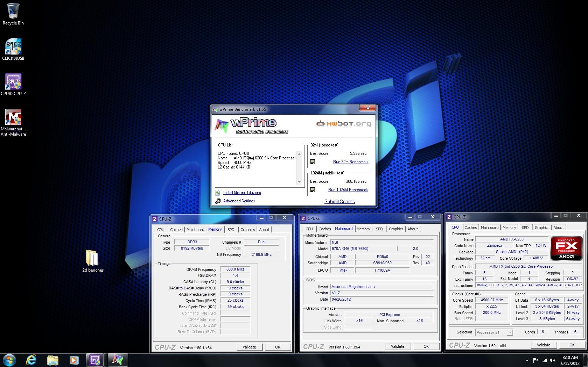The width and height of the screenshot is (588, 367).
Task: Open the volume speaker tray icon
Action: 553,360
